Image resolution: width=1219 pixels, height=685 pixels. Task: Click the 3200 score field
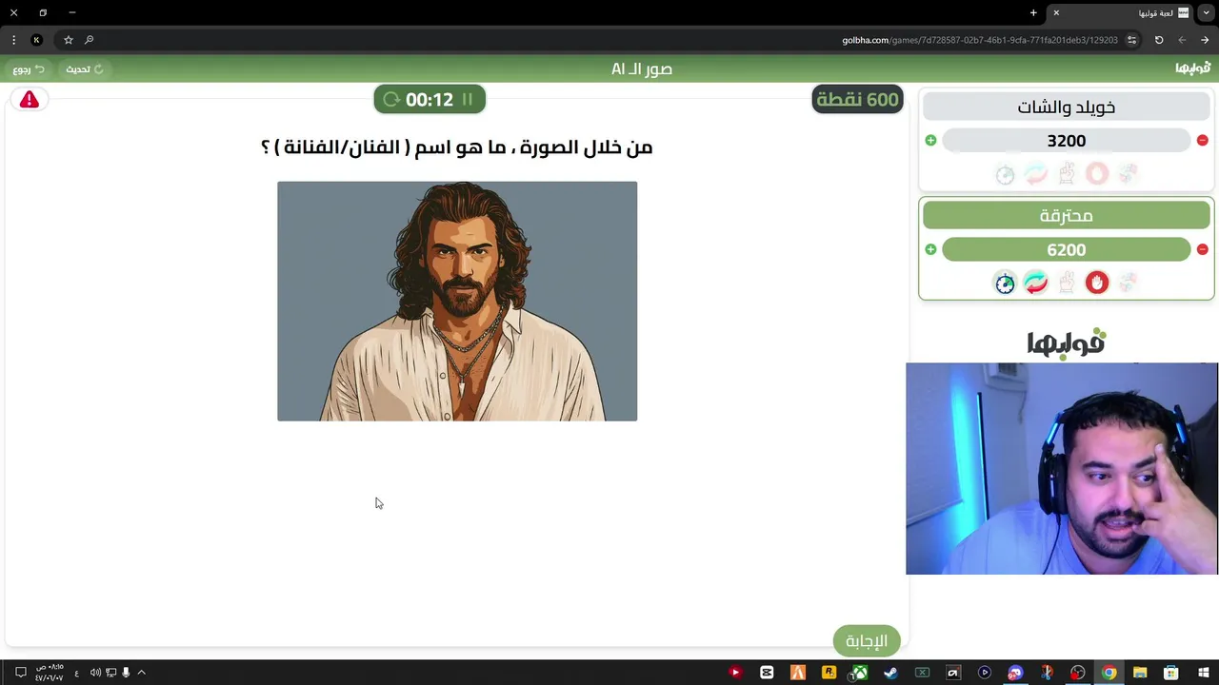[x=1067, y=141]
